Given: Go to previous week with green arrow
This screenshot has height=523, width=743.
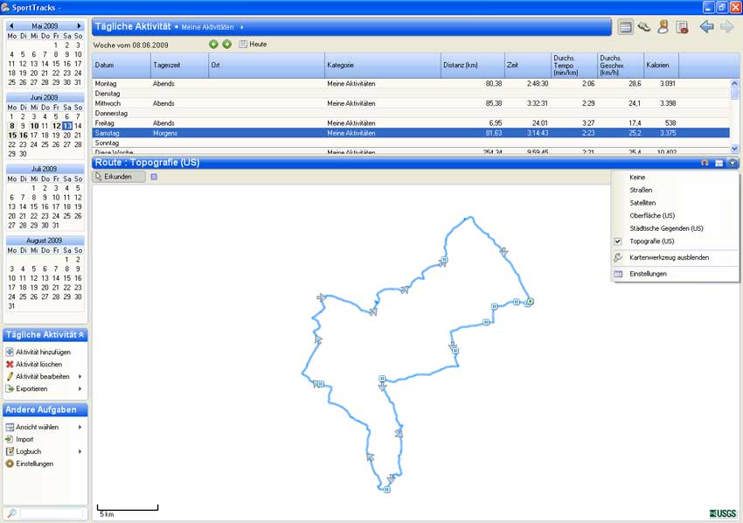Looking at the screenshot, I should tap(213, 44).
